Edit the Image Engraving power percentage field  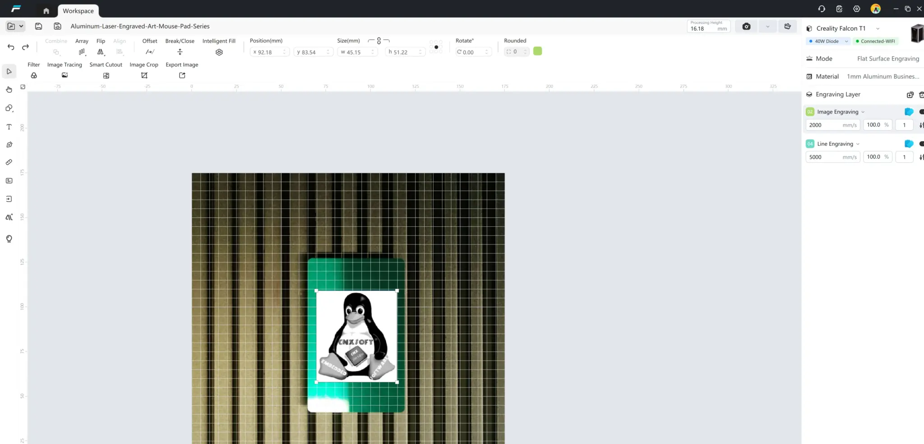(878, 125)
